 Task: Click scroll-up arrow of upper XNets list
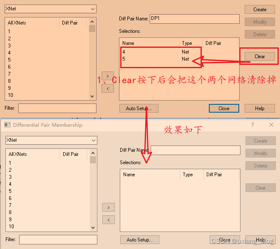pyautogui.click(x=92, y=22)
